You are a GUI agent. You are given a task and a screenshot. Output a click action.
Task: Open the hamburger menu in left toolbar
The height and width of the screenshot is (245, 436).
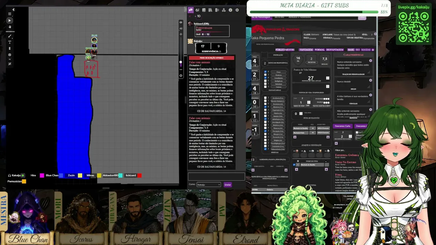[x=10, y=14]
